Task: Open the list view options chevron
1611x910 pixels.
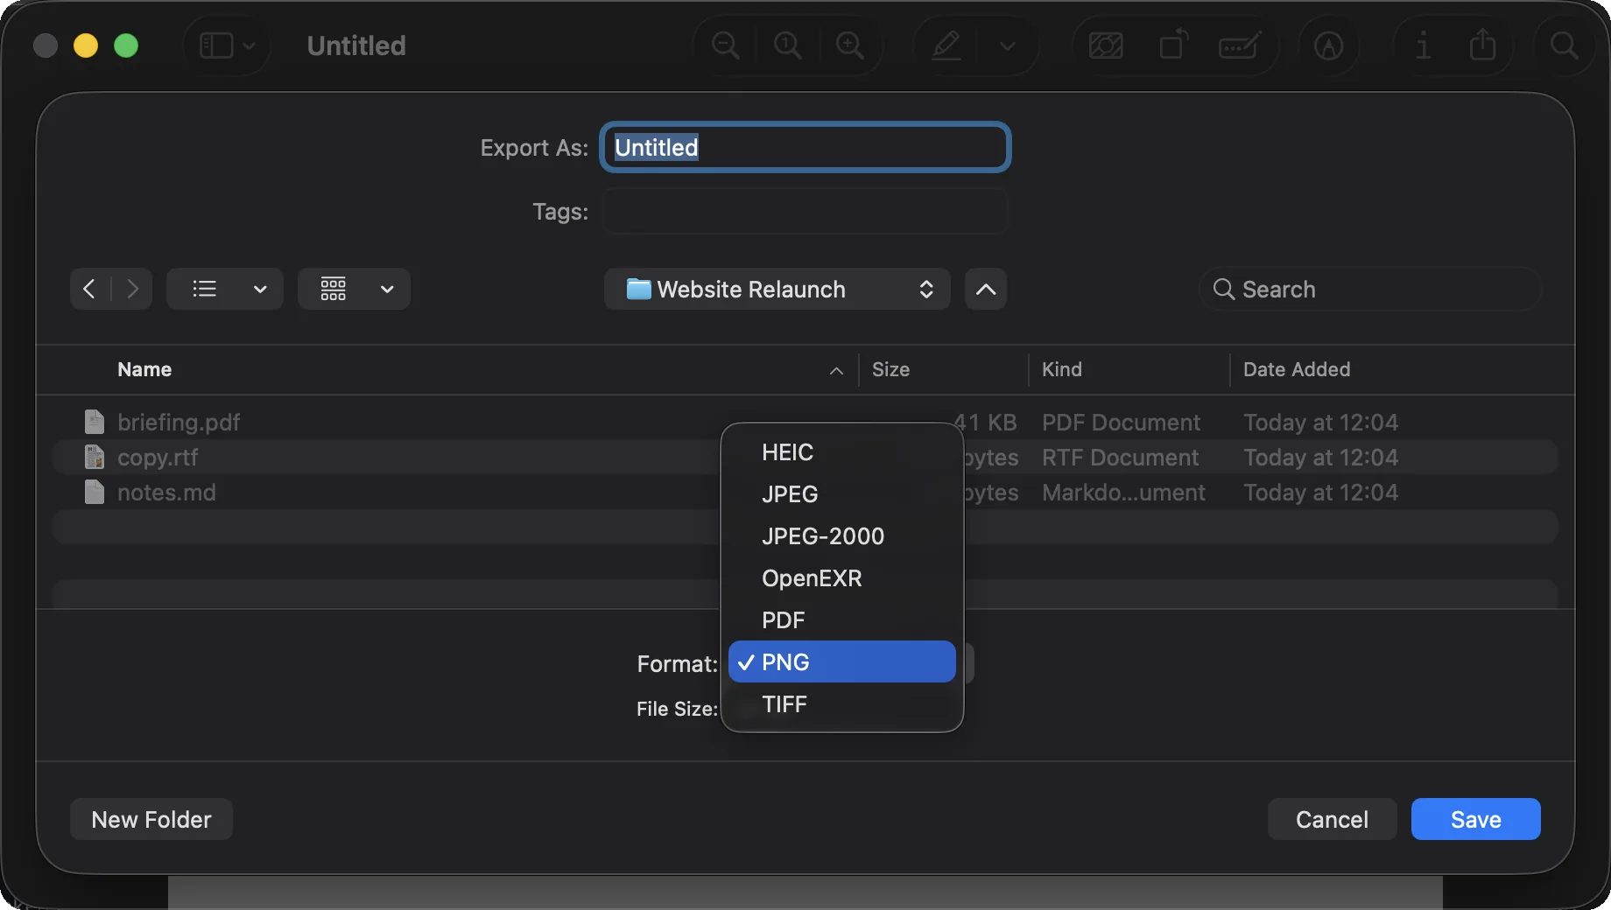Action: click(x=260, y=289)
